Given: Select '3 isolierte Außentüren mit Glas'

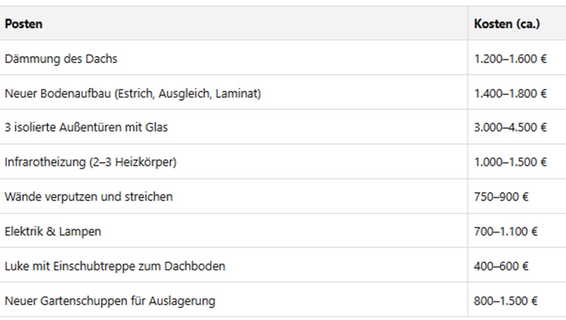Looking at the screenshot, I should (86, 128).
